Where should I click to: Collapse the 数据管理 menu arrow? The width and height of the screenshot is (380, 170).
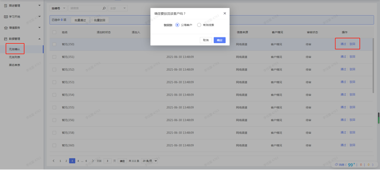click(40, 39)
